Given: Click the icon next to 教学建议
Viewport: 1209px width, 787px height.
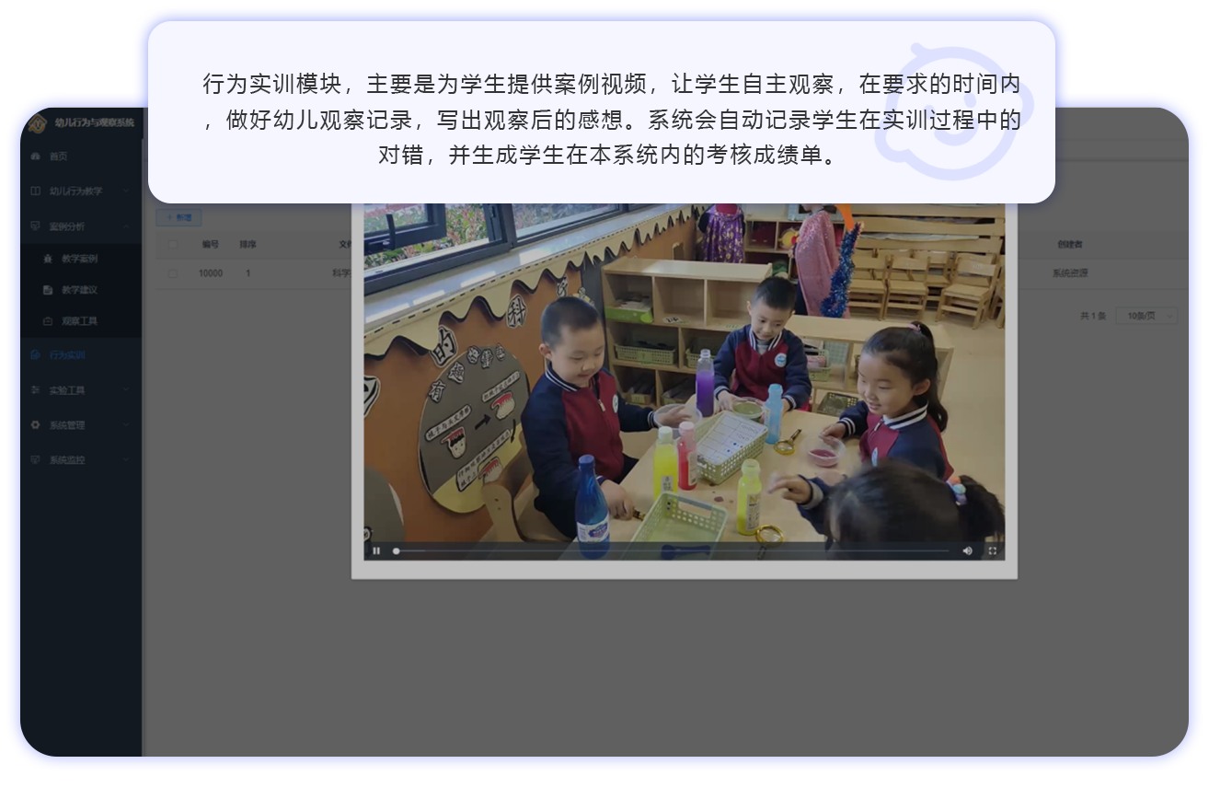Looking at the screenshot, I should tap(48, 290).
